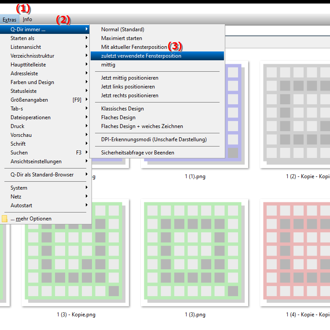Select zuletzt verwendete Fensterposition option
The image size is (330, 330).
(x=157, y=56)
